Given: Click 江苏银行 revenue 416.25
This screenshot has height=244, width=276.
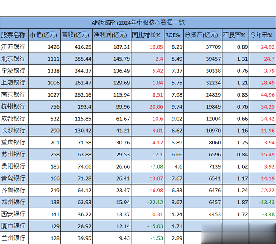Looking at the screenshot, I should point(83,47).
